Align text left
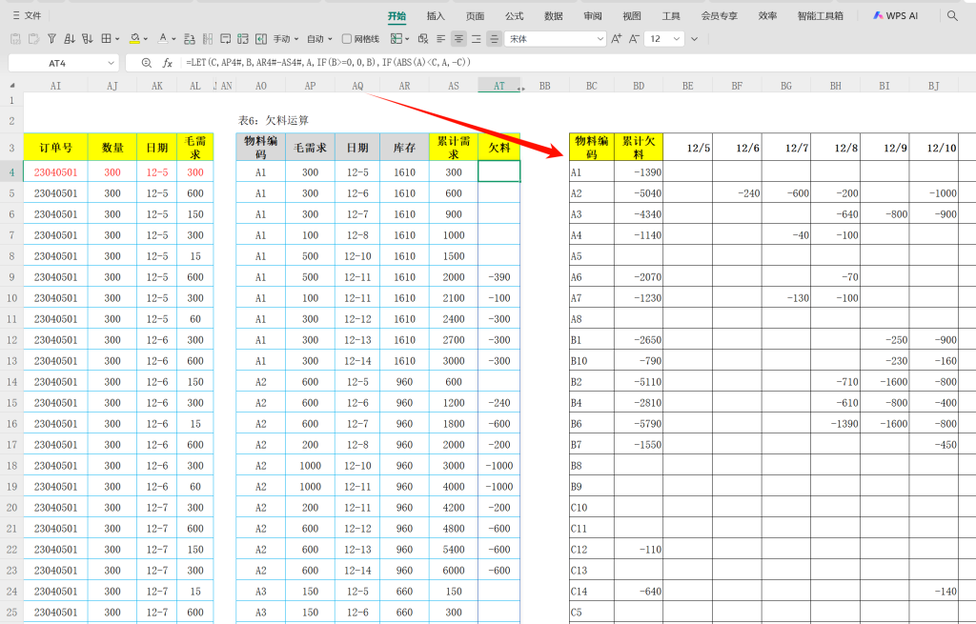The width and height of the screenshot is (976, 624). pos(440,38)
